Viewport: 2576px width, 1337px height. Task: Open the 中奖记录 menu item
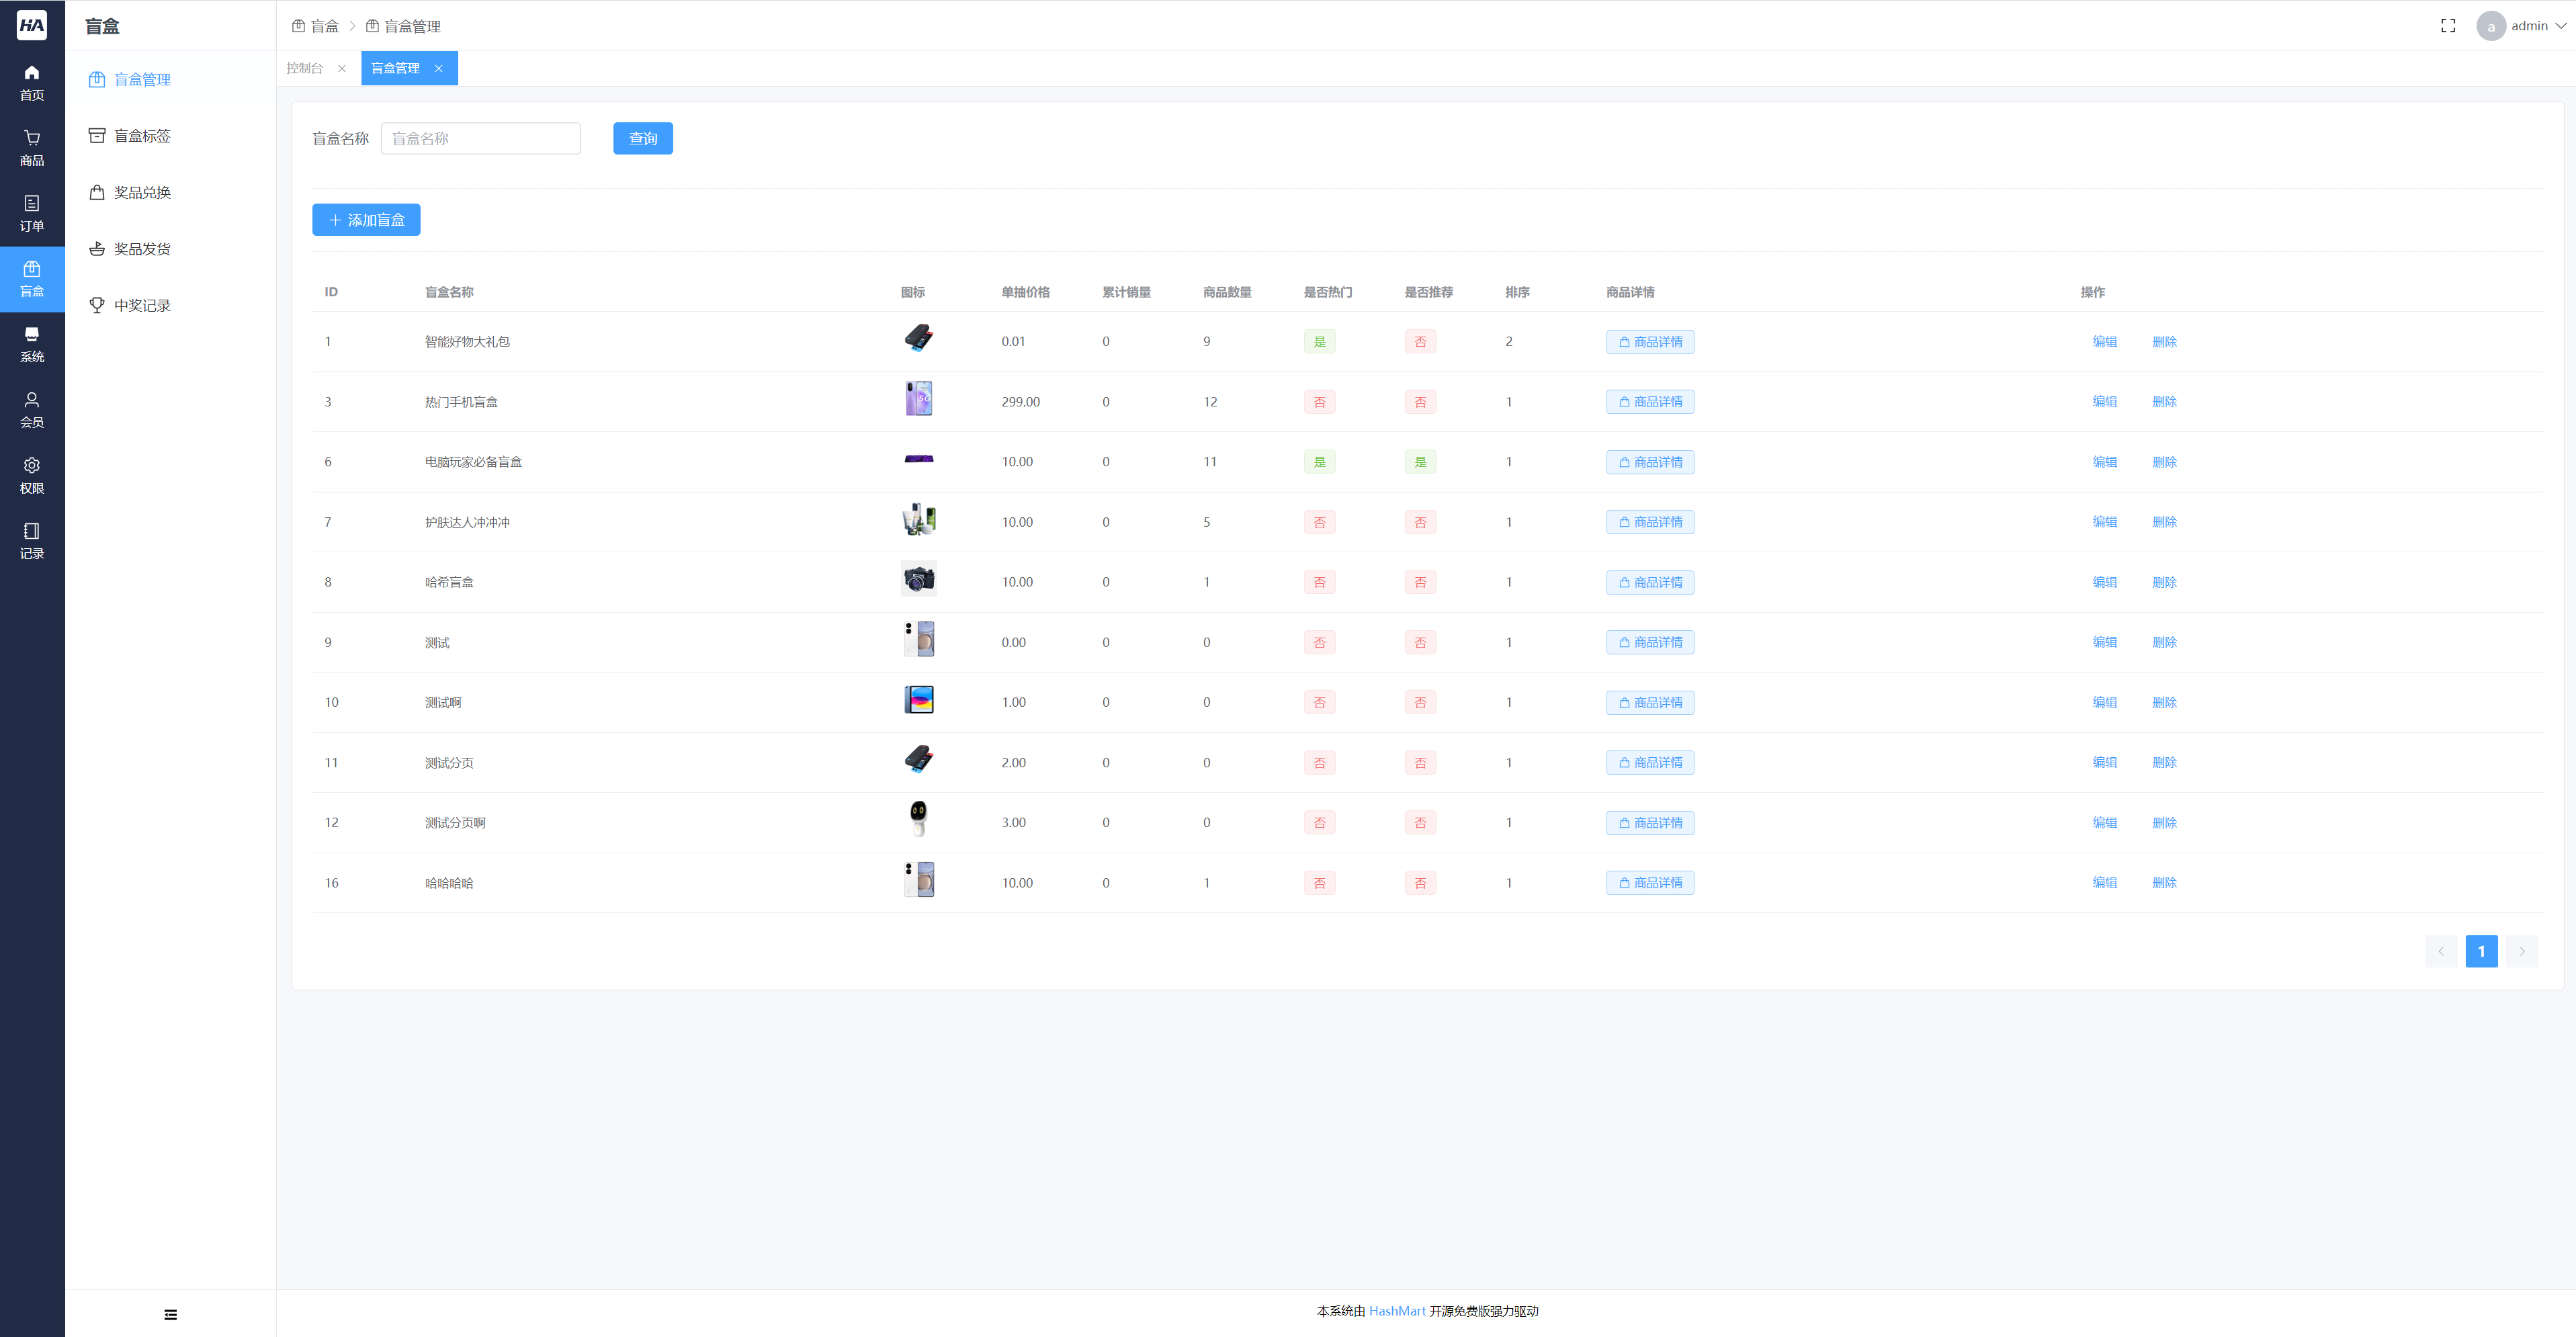142,305
